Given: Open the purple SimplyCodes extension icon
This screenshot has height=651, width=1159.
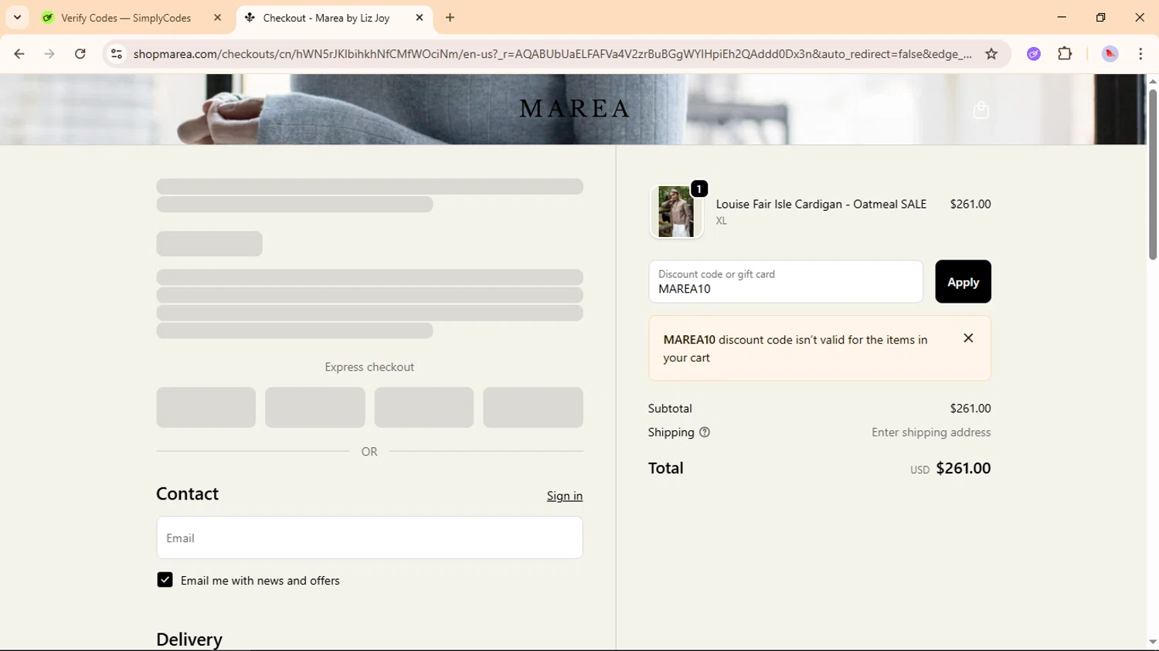Looking at the screenshot, I should [1034, 54].
